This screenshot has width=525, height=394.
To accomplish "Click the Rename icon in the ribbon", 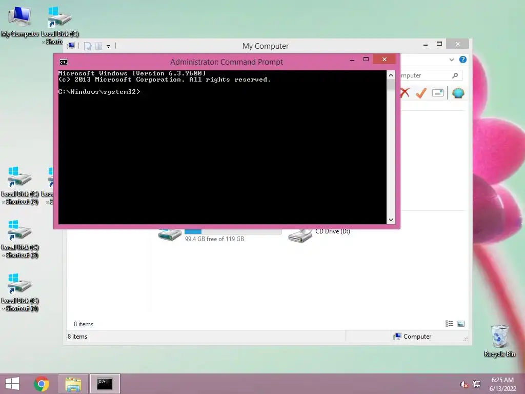I will point(438,93).
